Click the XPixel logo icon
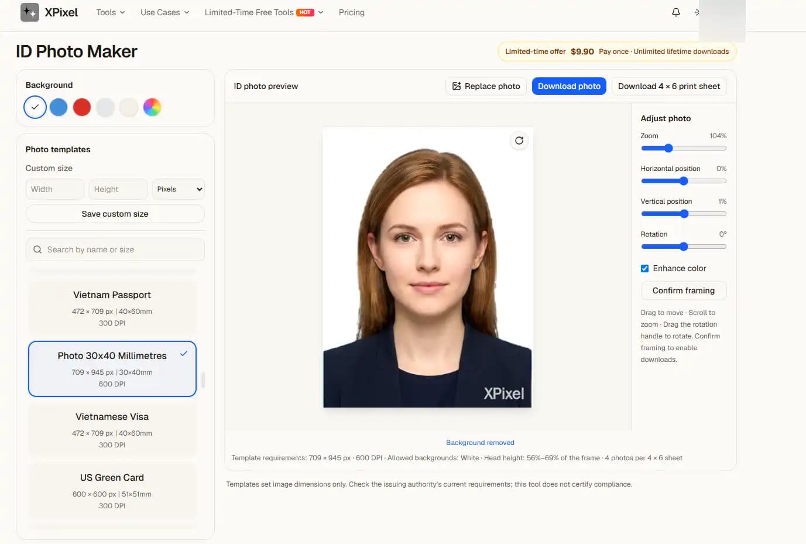806x544 pixels. tap(30, 12)
